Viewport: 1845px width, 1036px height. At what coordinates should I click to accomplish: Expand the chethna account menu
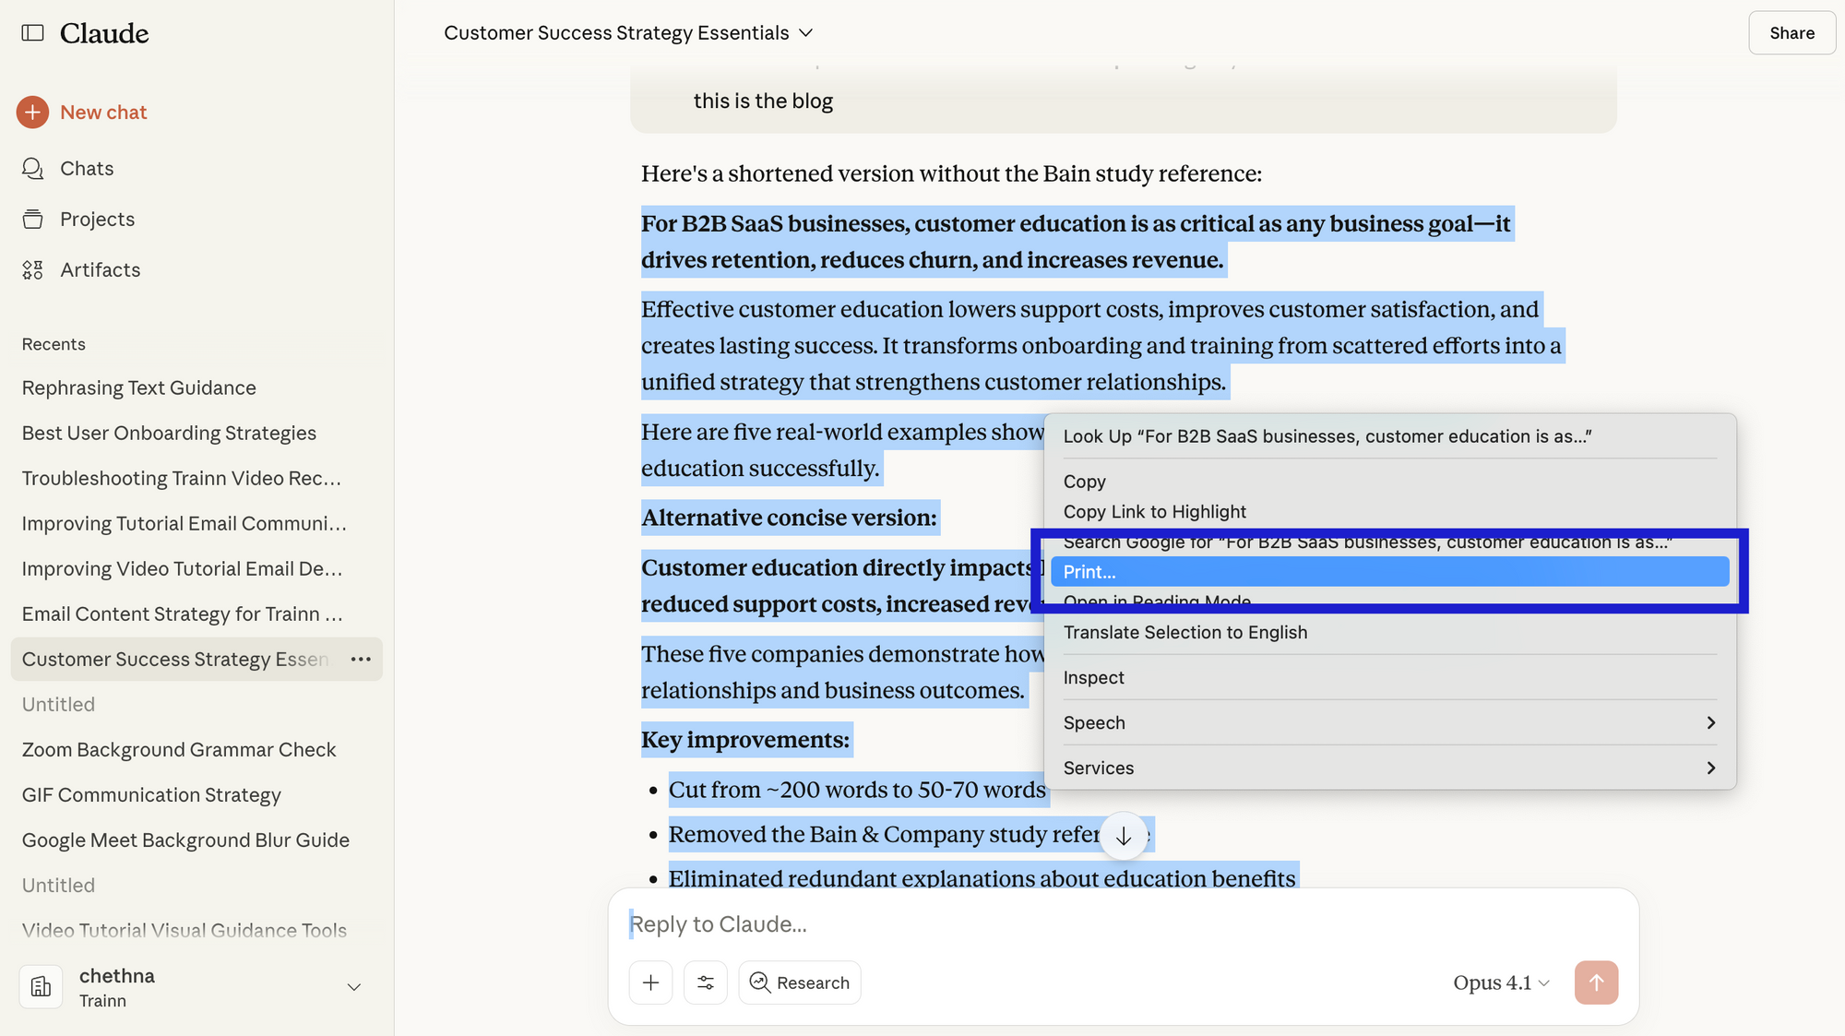pos(353,987)
